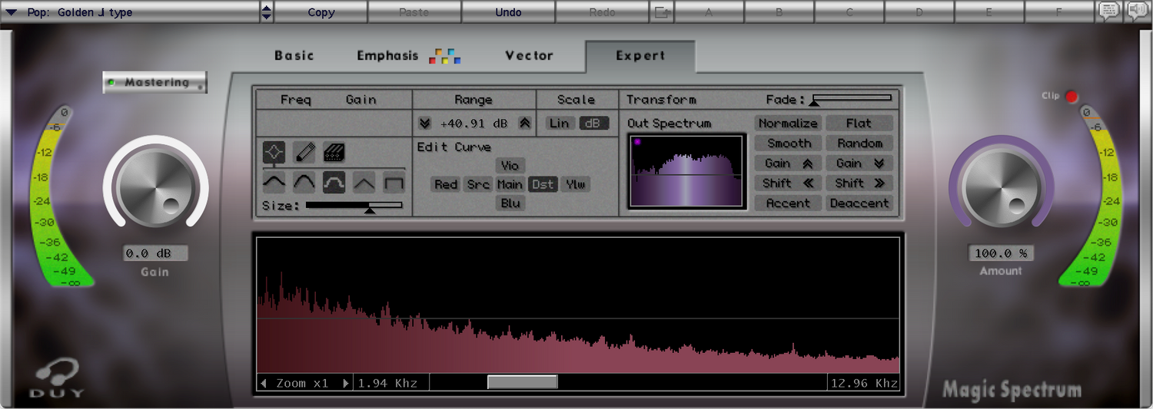
Task: Switch to the Basic tab
Action: [x=294, y=55]
